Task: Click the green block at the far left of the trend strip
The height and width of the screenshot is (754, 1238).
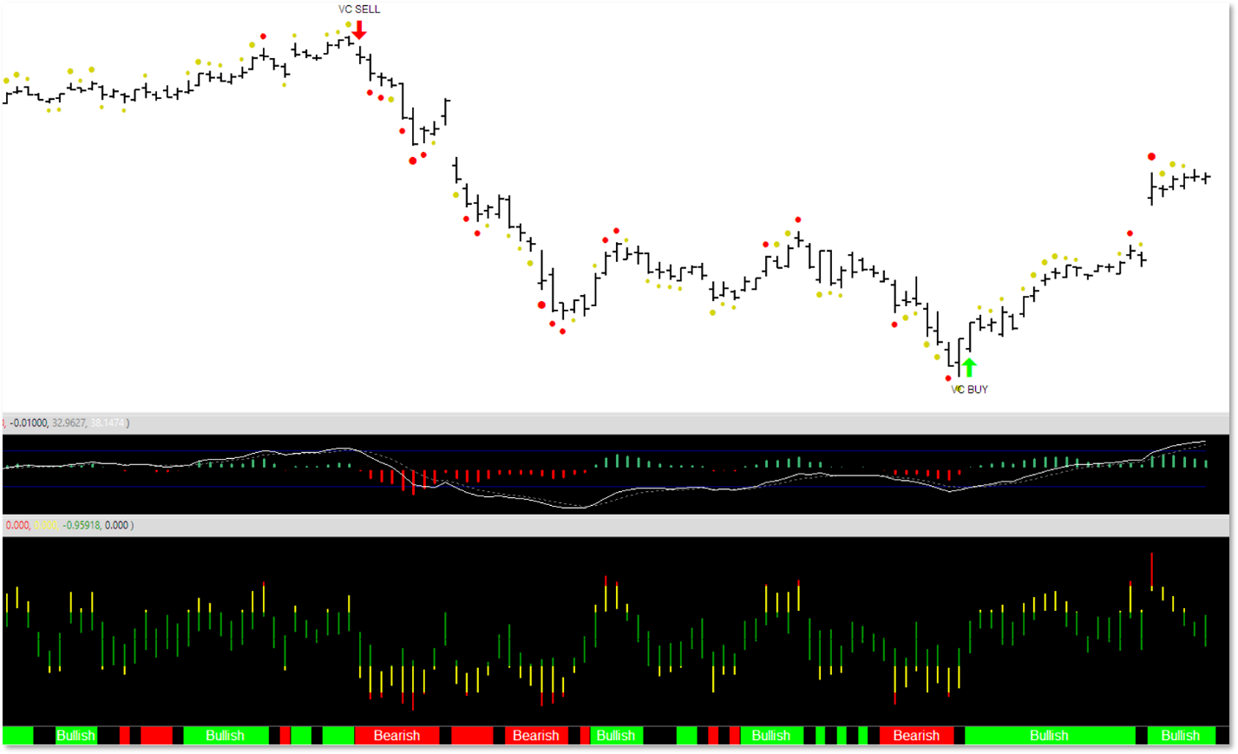Action: click(17, 736)
